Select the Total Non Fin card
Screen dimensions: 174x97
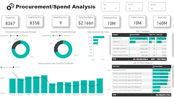point(60,21)
